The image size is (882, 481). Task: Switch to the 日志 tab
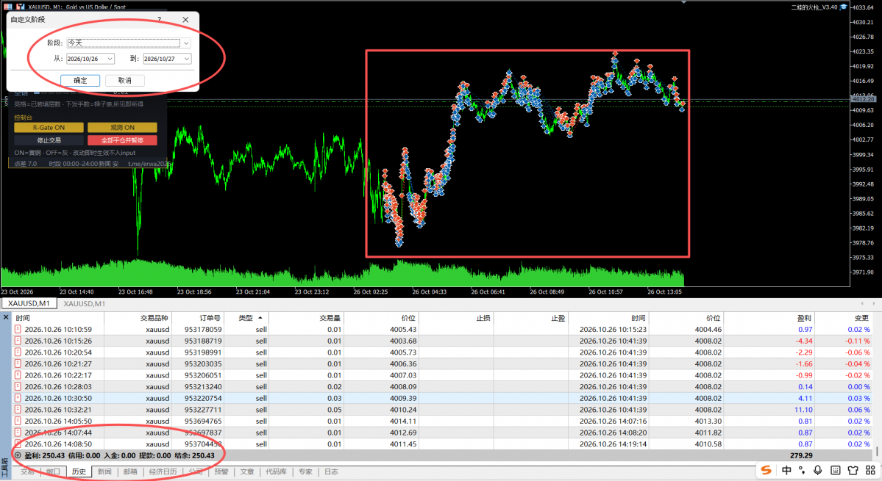click(x=331, y=472)
